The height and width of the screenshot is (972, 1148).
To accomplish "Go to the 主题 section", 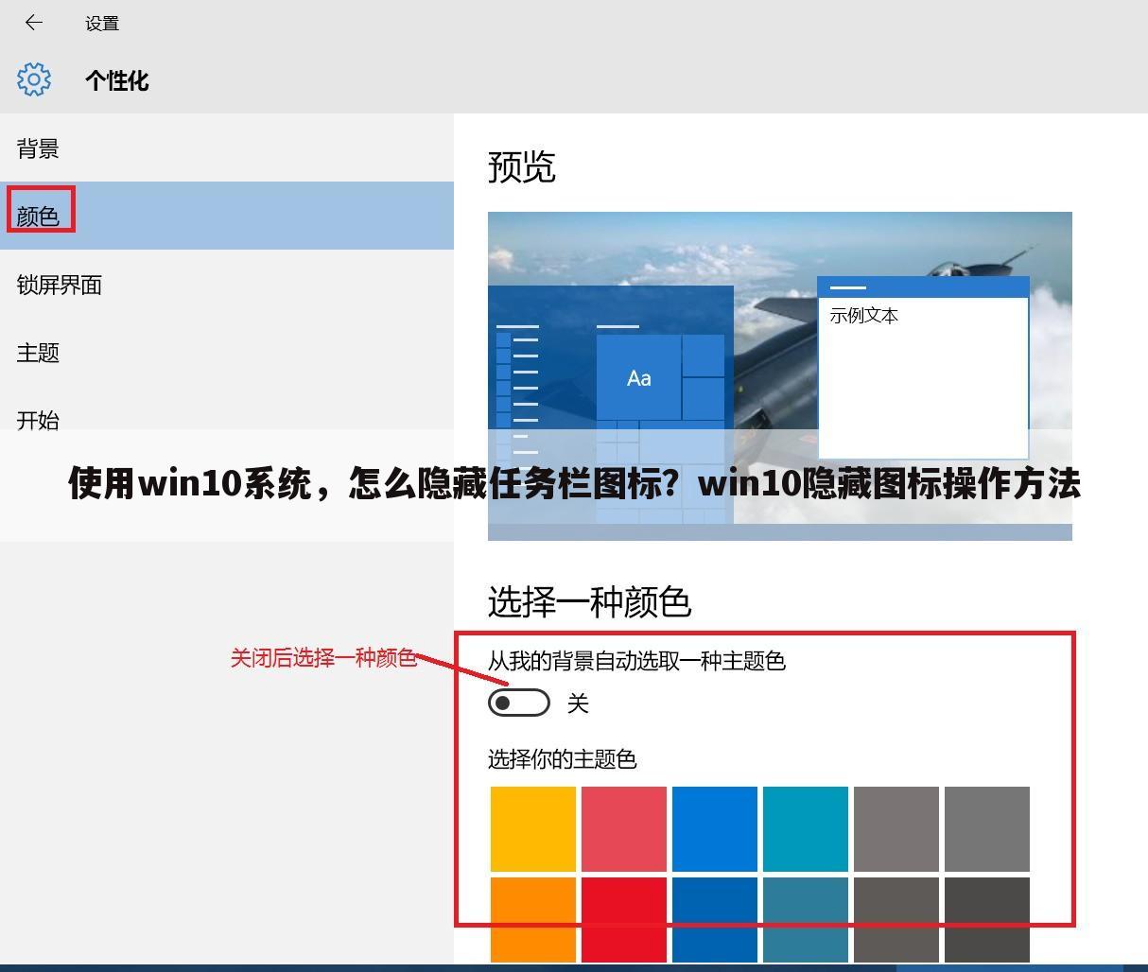I will 227,353.
